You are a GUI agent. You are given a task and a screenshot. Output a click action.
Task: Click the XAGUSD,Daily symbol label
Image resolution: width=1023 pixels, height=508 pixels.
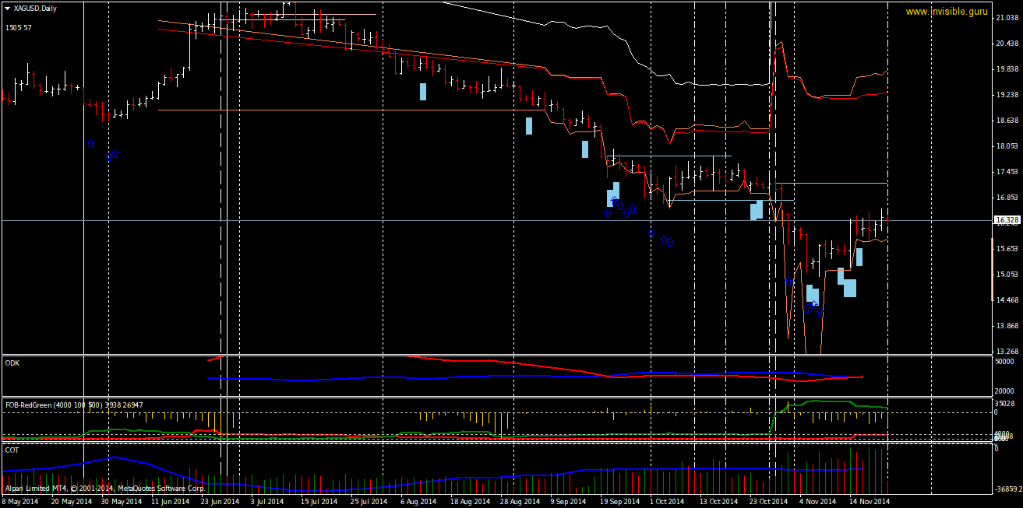click(36, 8)
